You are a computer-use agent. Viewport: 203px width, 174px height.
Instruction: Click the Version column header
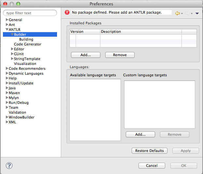(x=85, y=31)
